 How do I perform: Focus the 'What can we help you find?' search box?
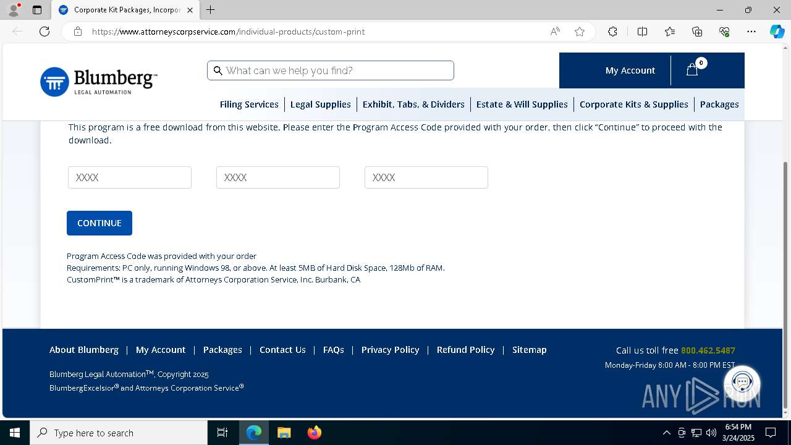tap(331, 70)
